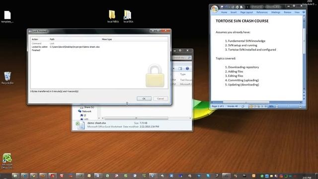Click the 90% zoom level in Word
This screenshot has width=318, height=179.
(271, 106)
